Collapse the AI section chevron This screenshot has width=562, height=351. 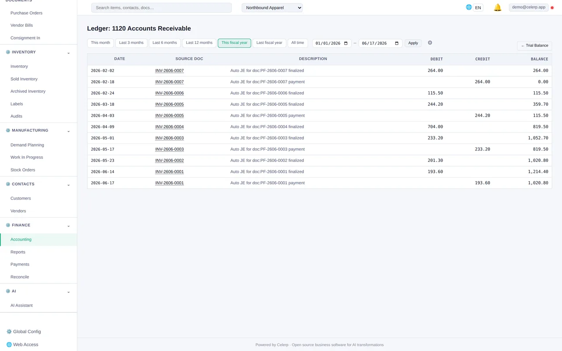pyautogui.click(x=68, y=292)
